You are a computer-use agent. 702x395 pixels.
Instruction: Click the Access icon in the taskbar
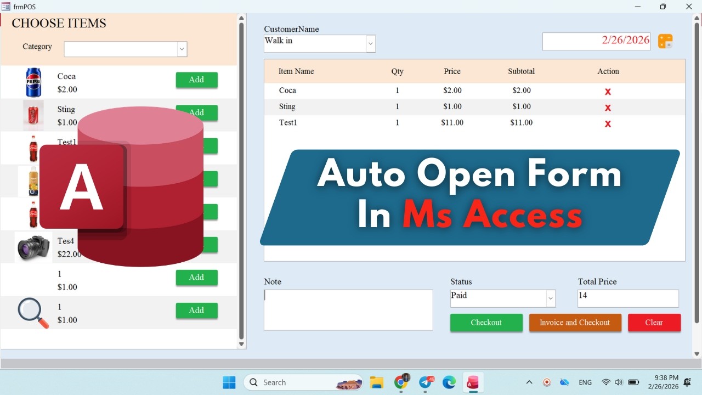[472, 382]
